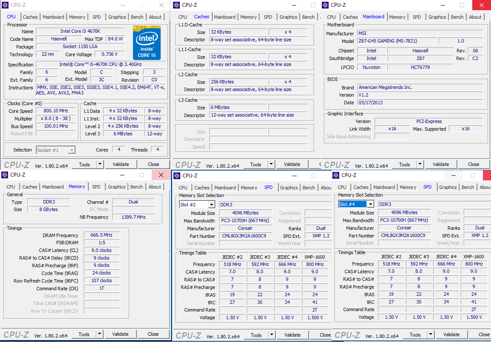Viewport: 491px width, 343px height.
Task: Click the CPU-Z title icon in the CPU window
Action: coord(5,5)
